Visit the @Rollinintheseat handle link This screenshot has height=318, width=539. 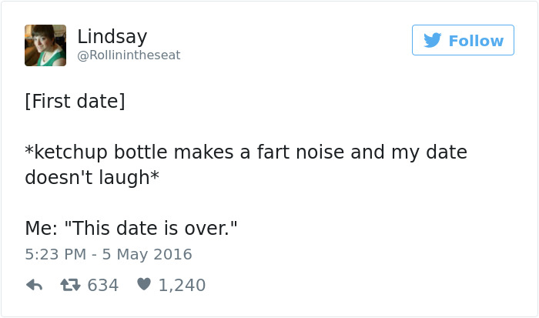129,55
